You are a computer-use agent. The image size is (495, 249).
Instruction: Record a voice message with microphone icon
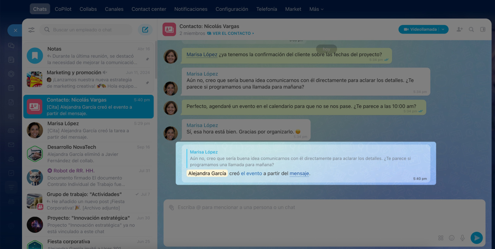462,238
